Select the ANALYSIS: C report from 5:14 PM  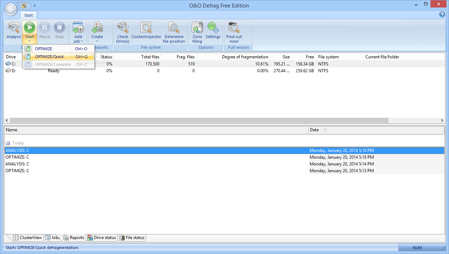click(x=224, y=164)
